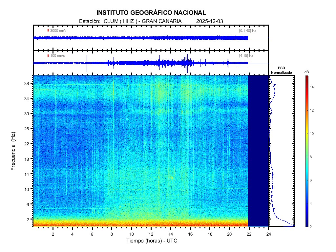Click the dB unit label above colorbar

pyautogui.click(x=306, y=72)
